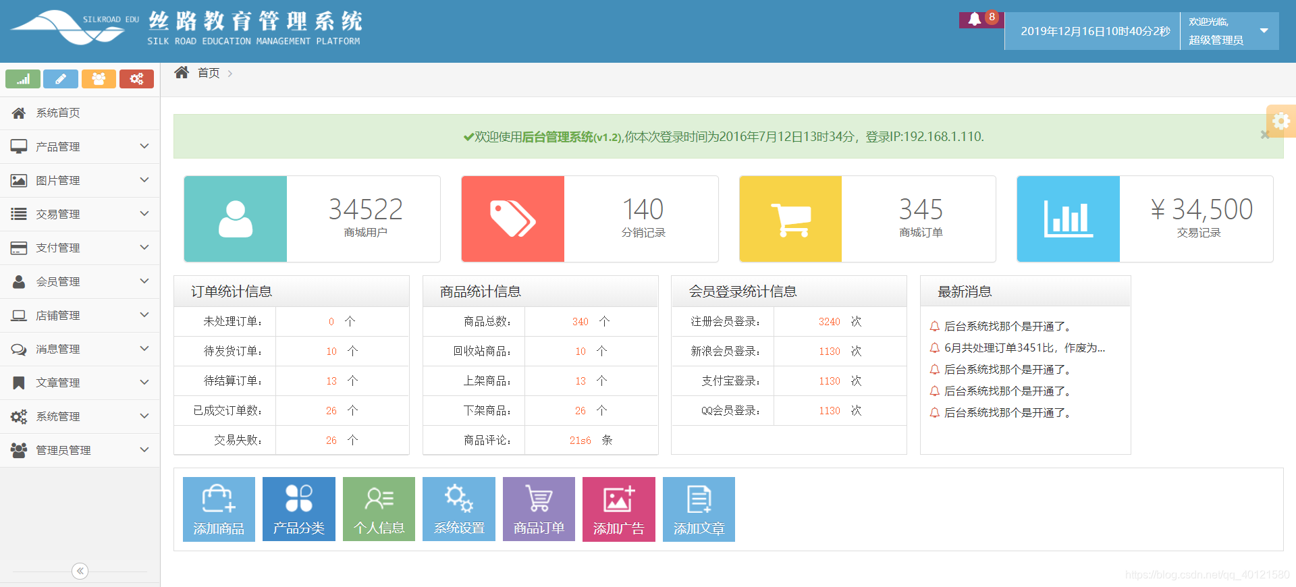Click the 最新消息 panel header
The image size is (1296, 587).
(x=1025, y=291)
